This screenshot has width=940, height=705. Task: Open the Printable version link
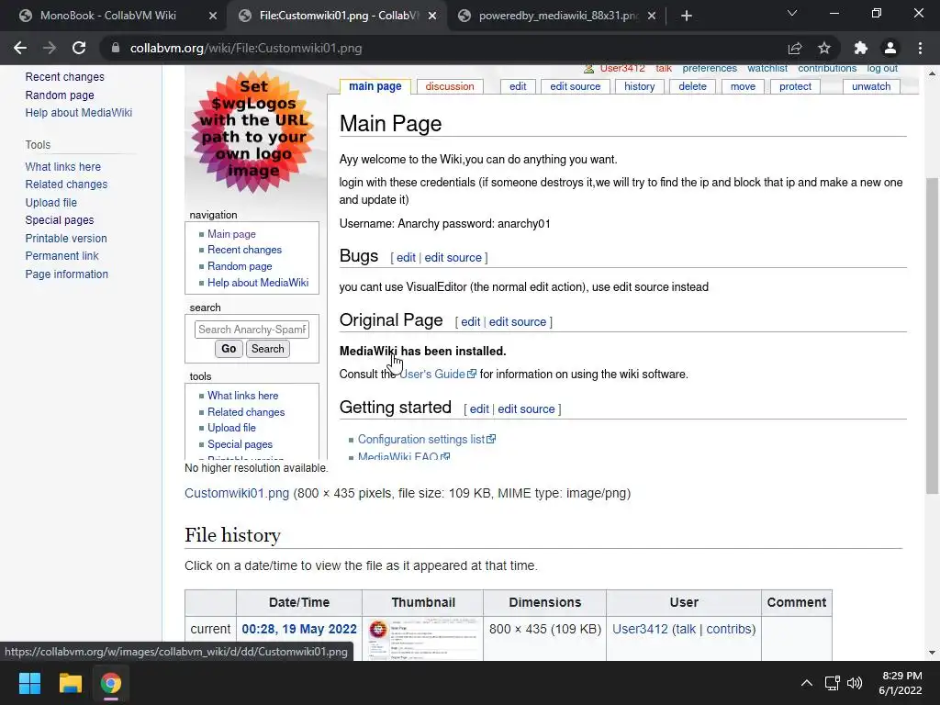pyautogui.click(x=66, y=238)
